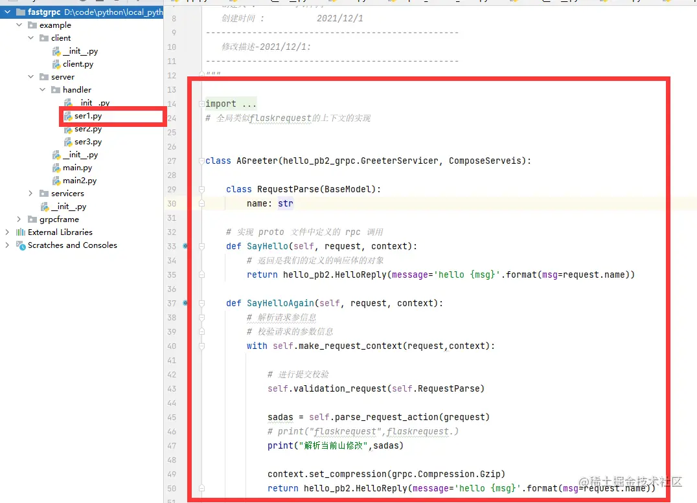Select the handler folder icon
The height and width of the screenshot is (503, 697).
point(56,89)
